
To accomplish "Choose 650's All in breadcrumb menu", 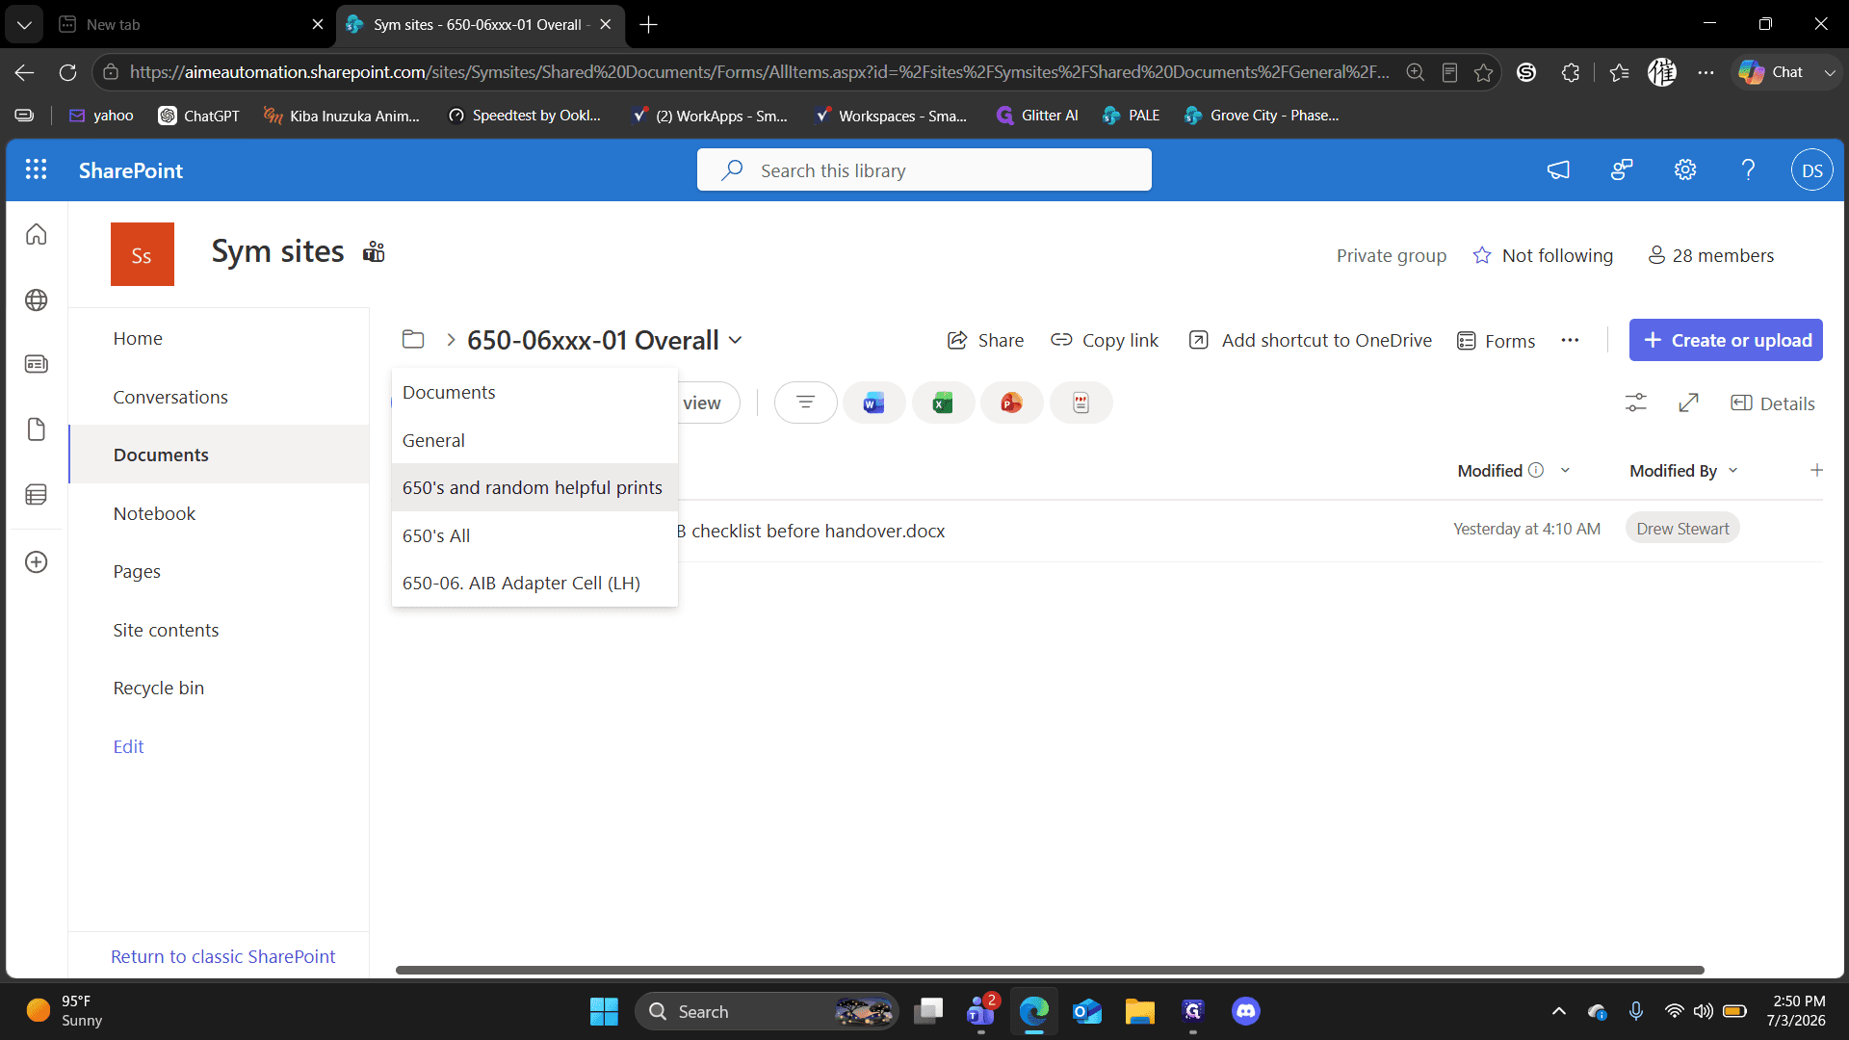I will tap(534, 535).
